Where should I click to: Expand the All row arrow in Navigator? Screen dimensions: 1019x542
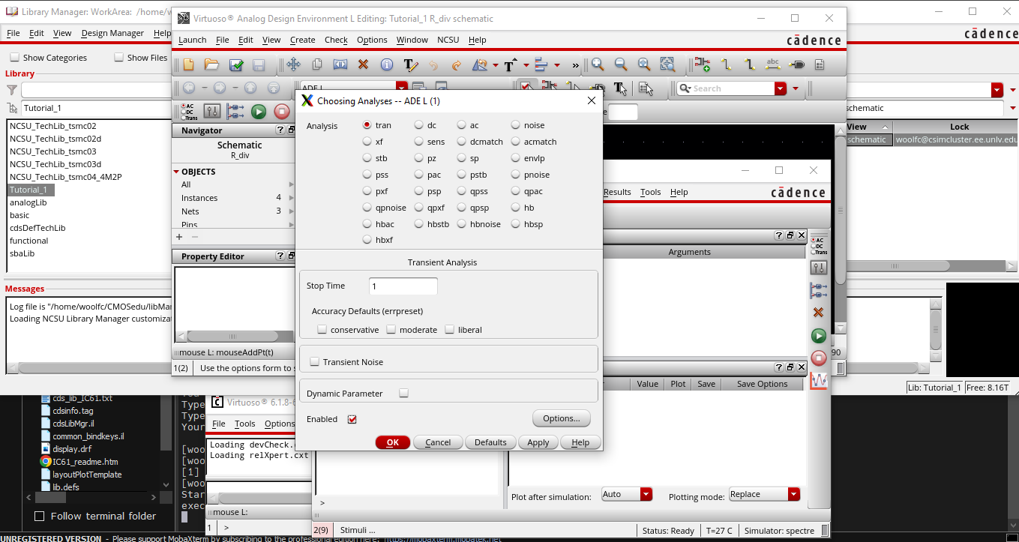pos(292,184)
